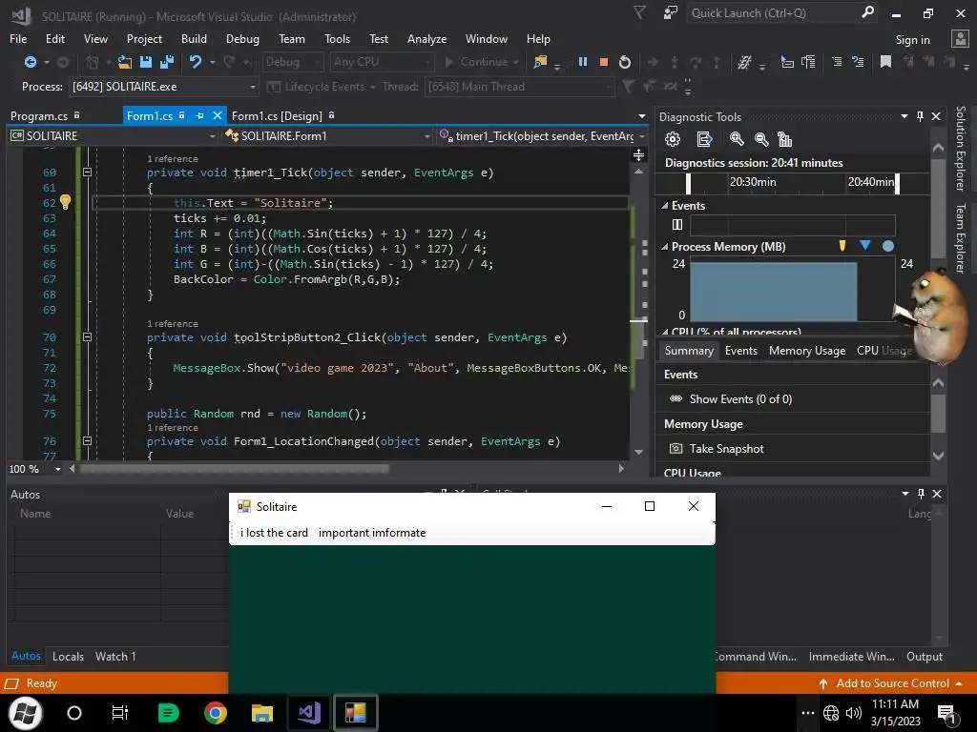The width and height of the screenshot is (977, 732).
Task: Switch to the Events tab in Diagnostic Tools
Action: 740,351
